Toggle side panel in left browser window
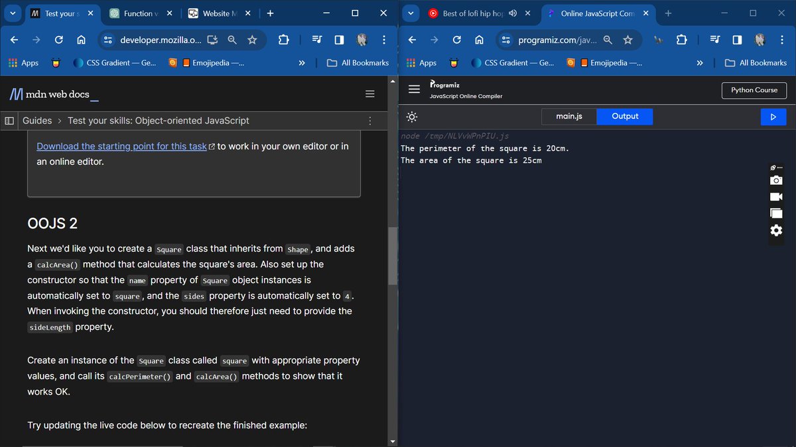 click(x=339, y=40)
